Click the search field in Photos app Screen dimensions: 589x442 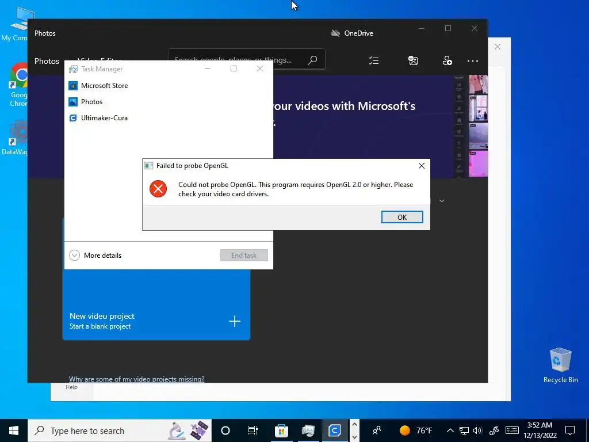[x=246, y=59]
